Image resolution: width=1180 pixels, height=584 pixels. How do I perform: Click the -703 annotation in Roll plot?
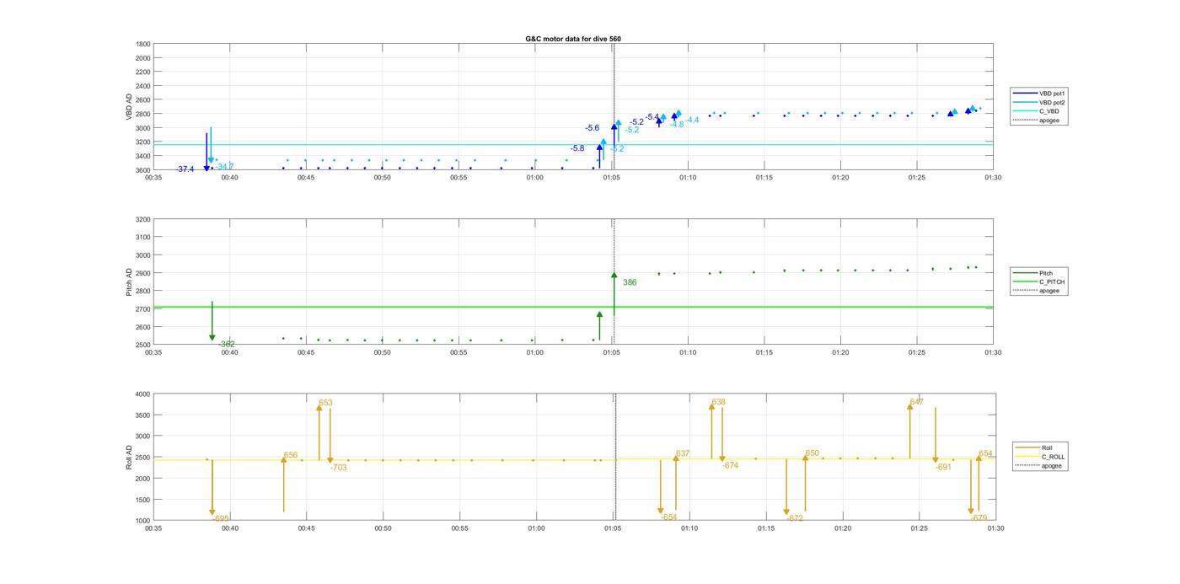(x=338, y=468)
